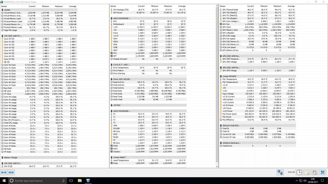Select the Bus Clock row
The width and height of the screenshot is (328, 184).
click(x=39, y=88)
